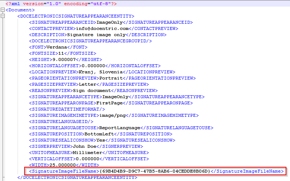Viewport: 290px width, 181px height.
Task: Click the SignatureImageFileName GUID value
Action: pos(155,171)
